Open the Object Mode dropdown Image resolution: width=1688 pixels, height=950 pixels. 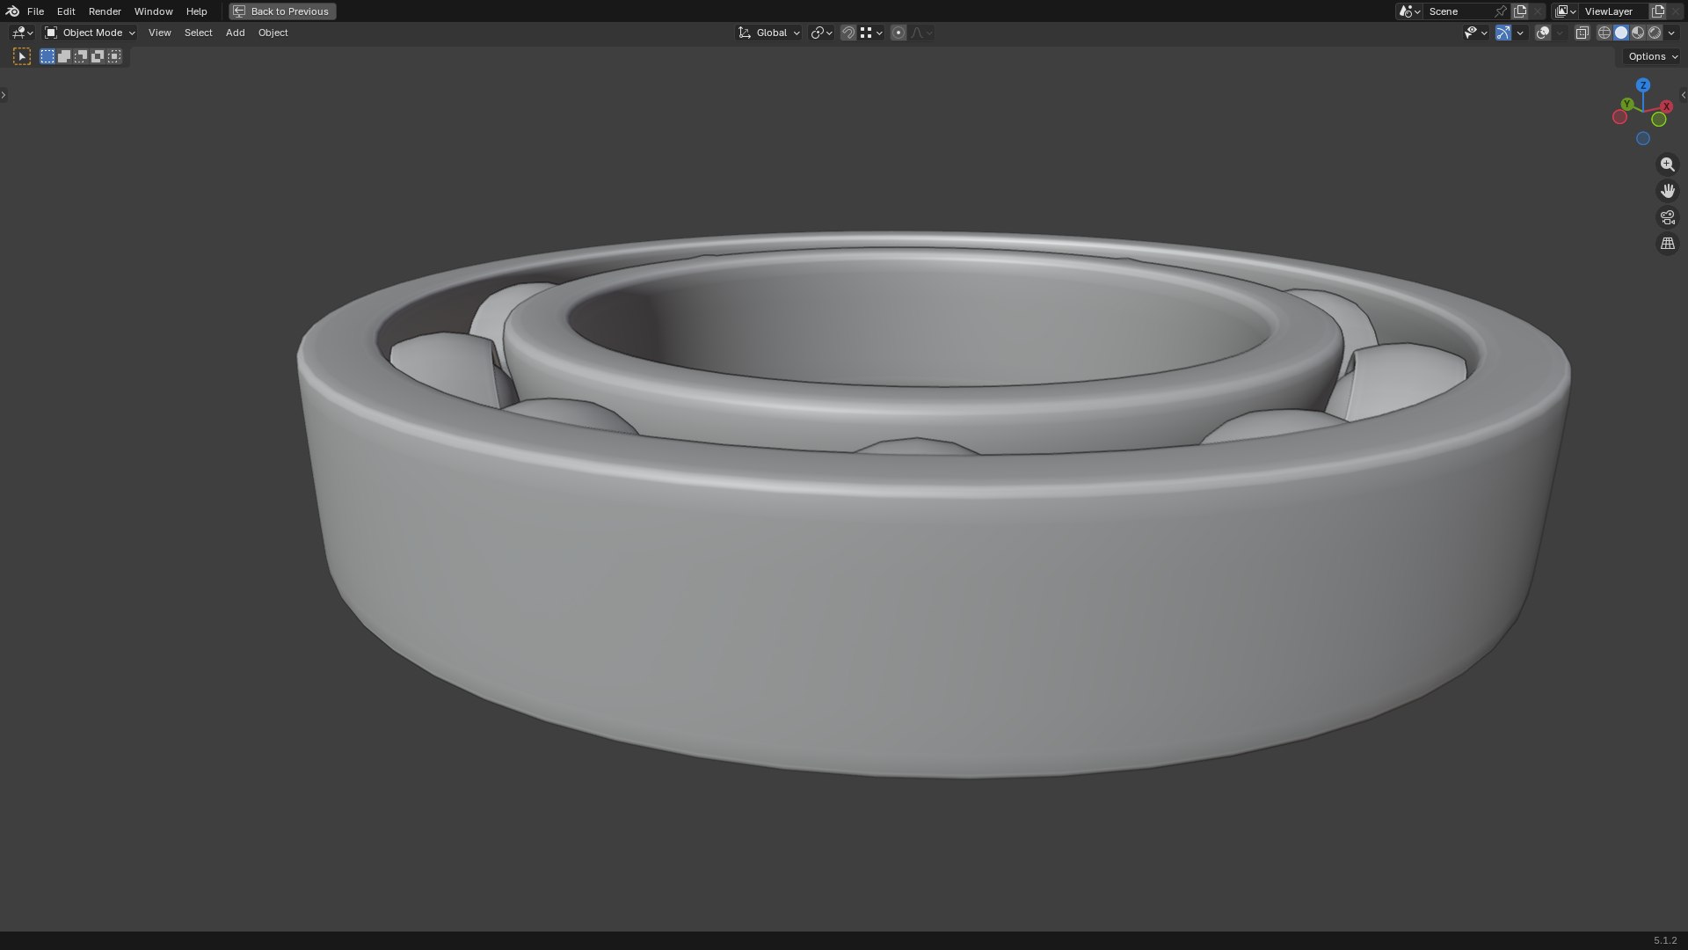90,33
